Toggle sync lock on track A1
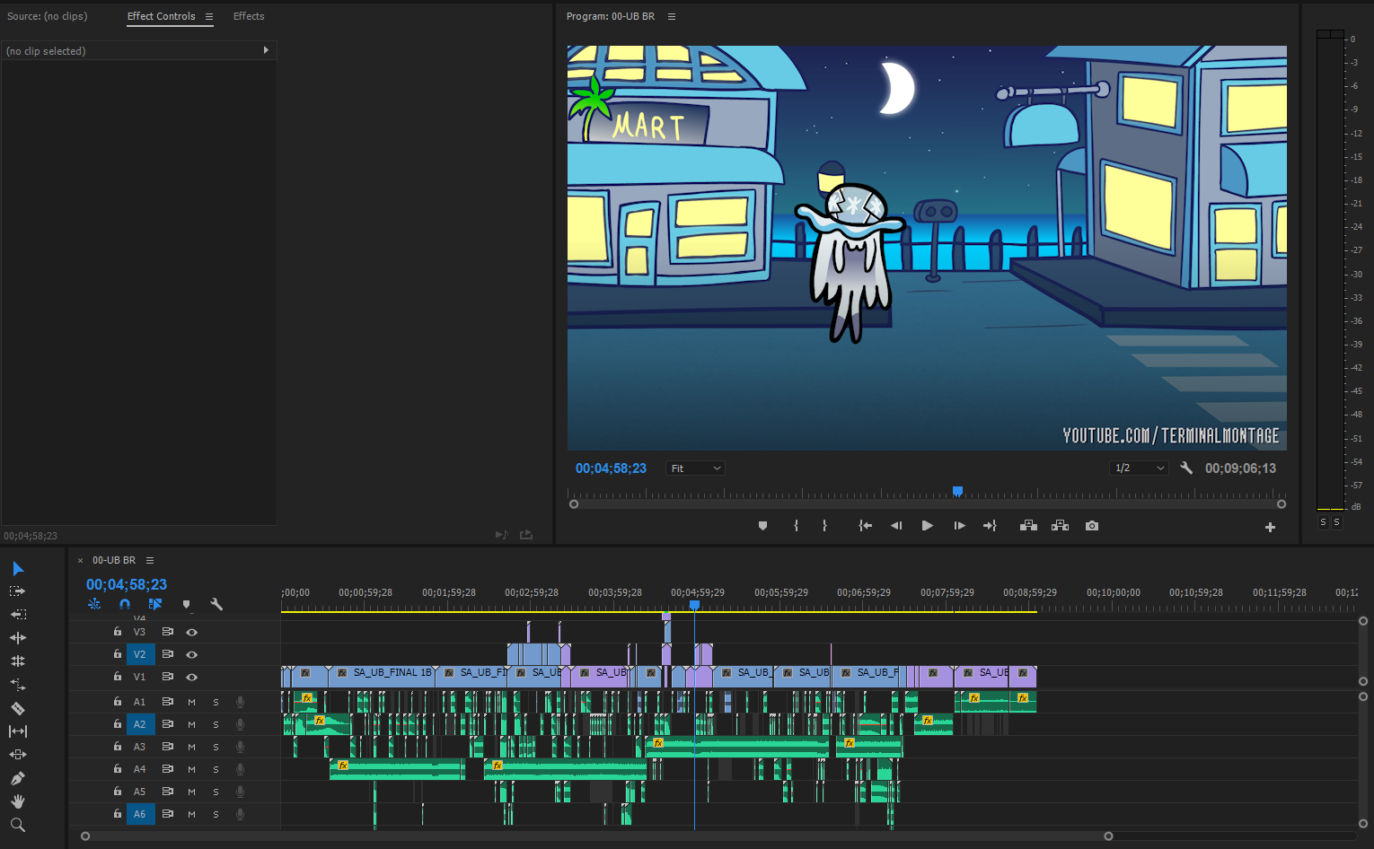Image resolution: width=1374 pixels, height=849 pixels. 168,702
